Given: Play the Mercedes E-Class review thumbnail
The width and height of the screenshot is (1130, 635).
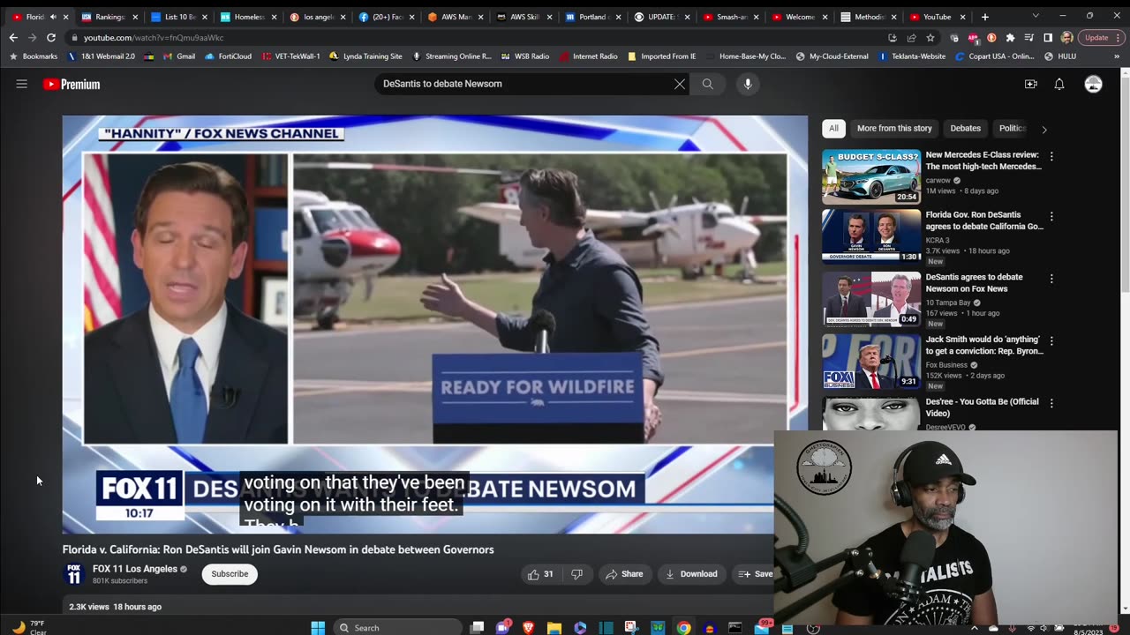Looking at the screenshot, I should (871, 176).
